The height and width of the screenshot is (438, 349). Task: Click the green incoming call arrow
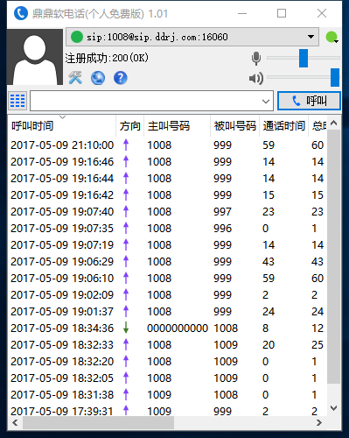126,328
